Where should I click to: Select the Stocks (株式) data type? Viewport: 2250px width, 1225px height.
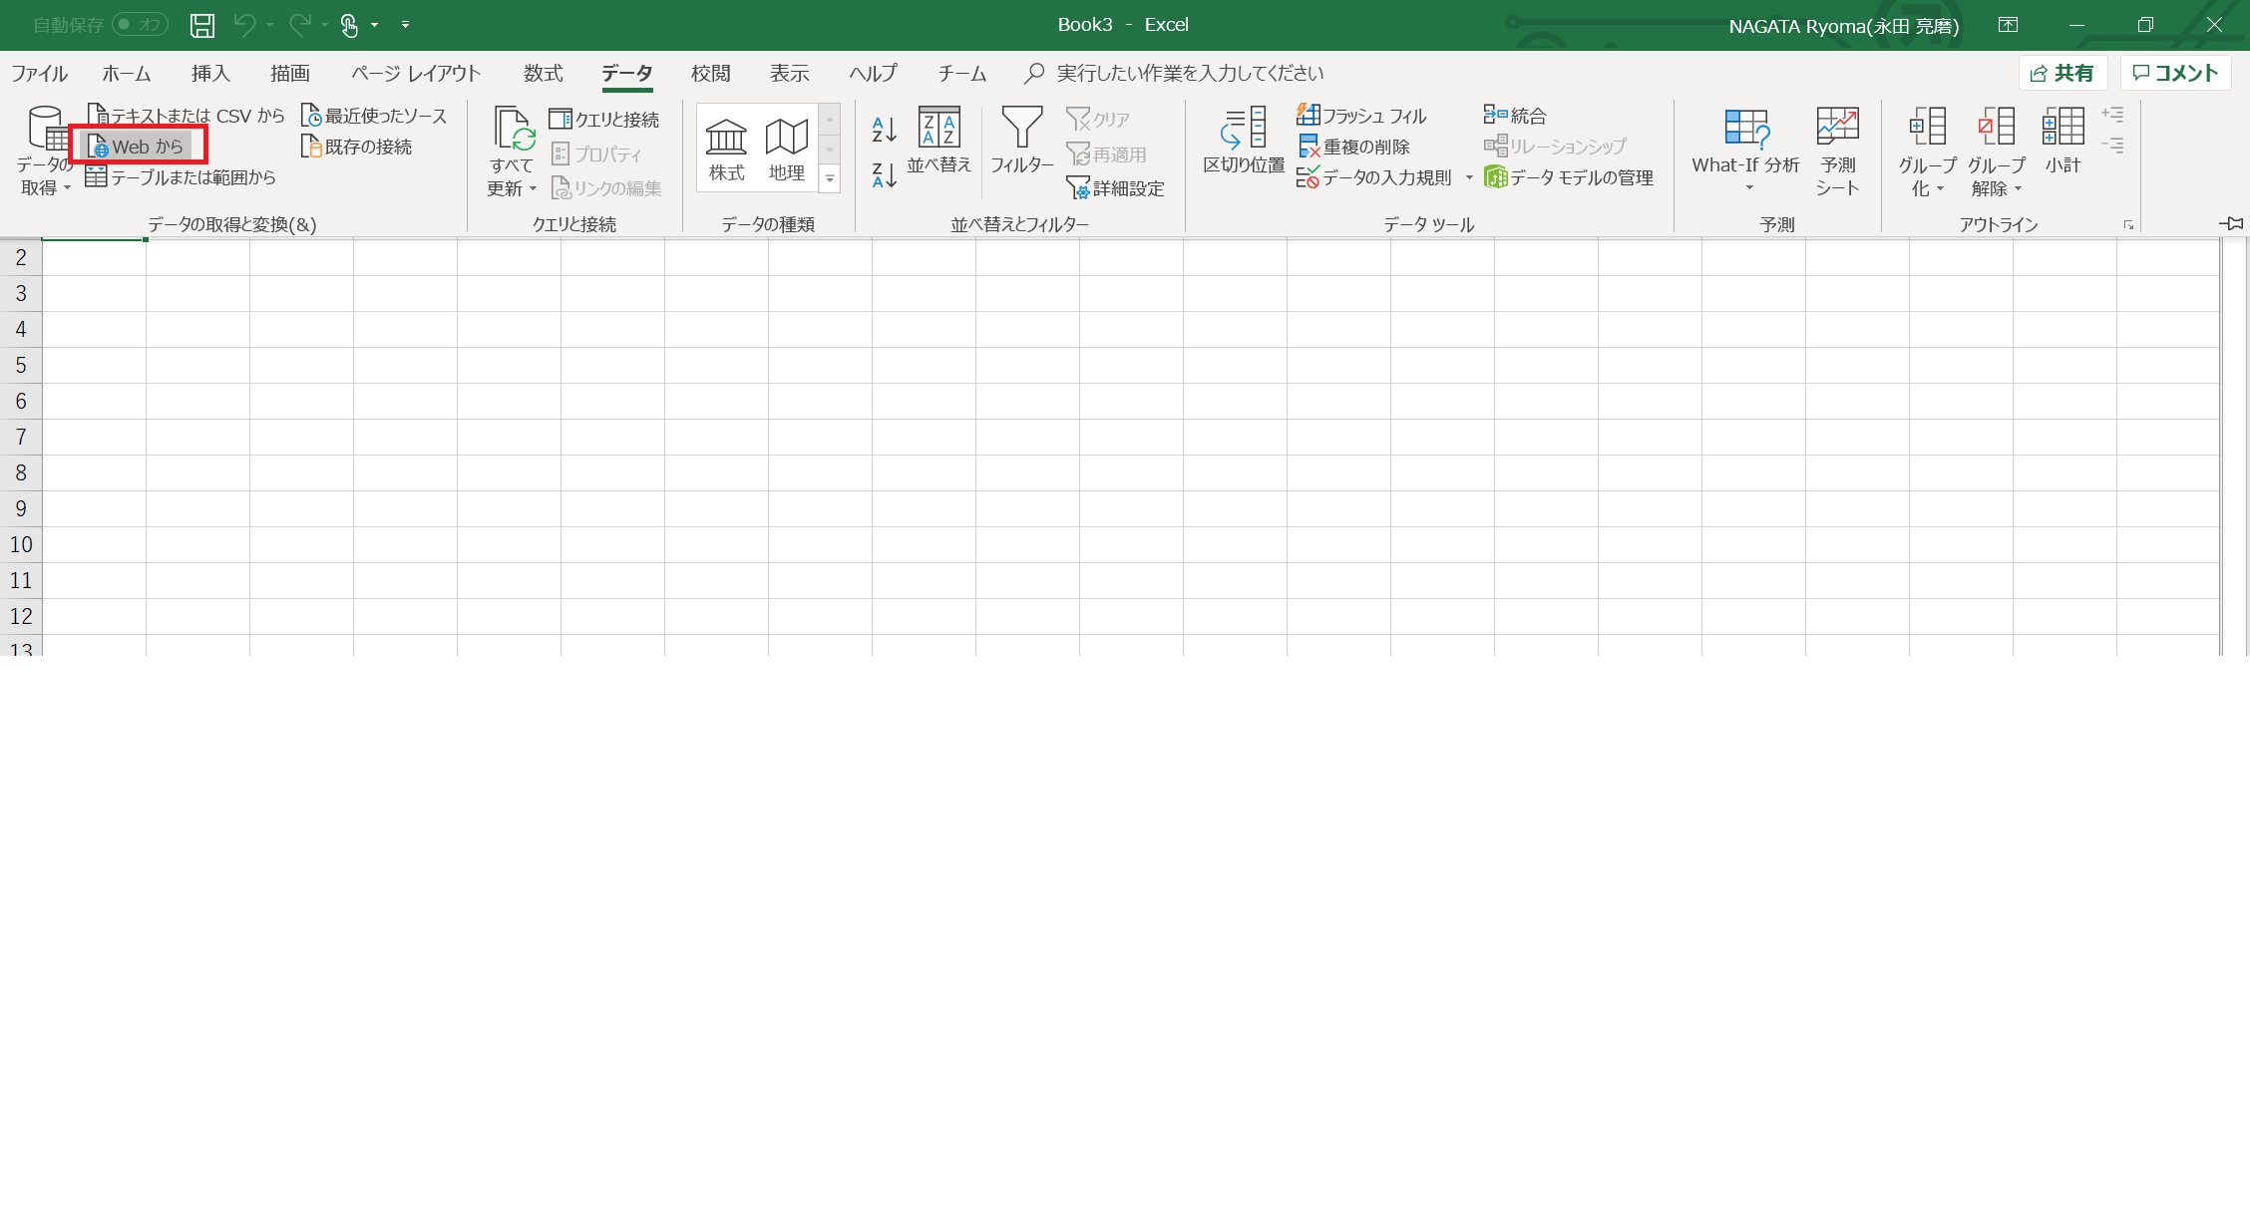coord(726,149)
